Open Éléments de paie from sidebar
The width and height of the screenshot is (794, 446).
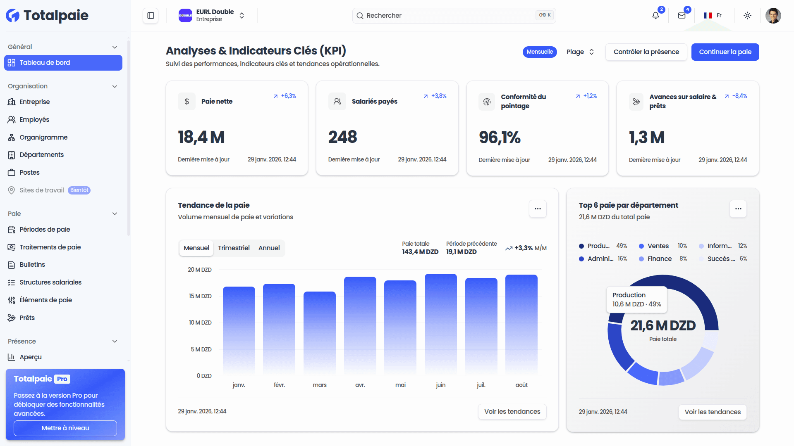[x=45, y=300]
